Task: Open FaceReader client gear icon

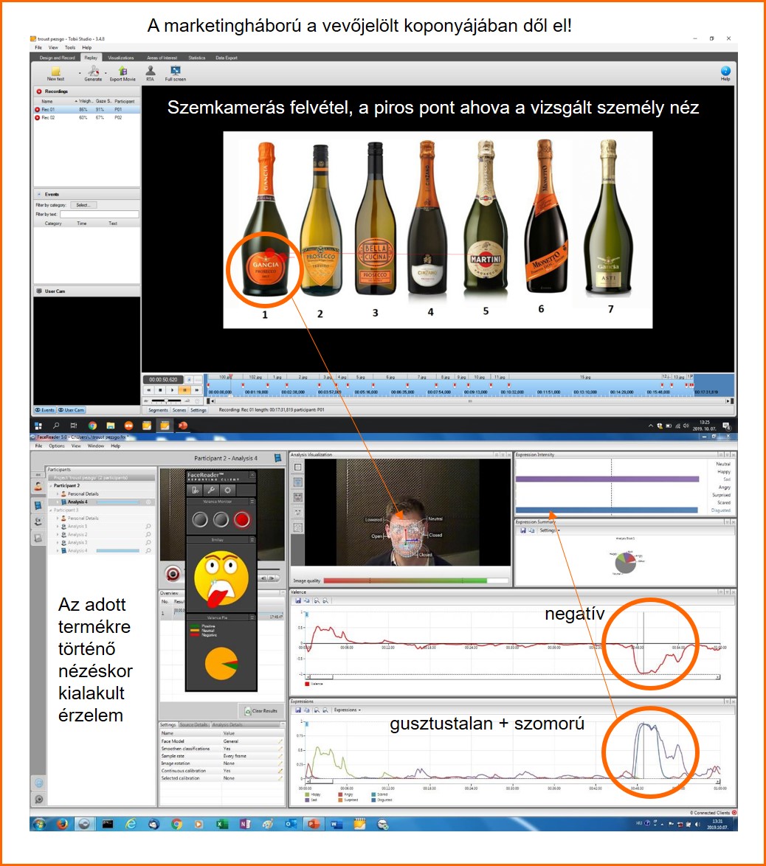Action: (228, 490)
